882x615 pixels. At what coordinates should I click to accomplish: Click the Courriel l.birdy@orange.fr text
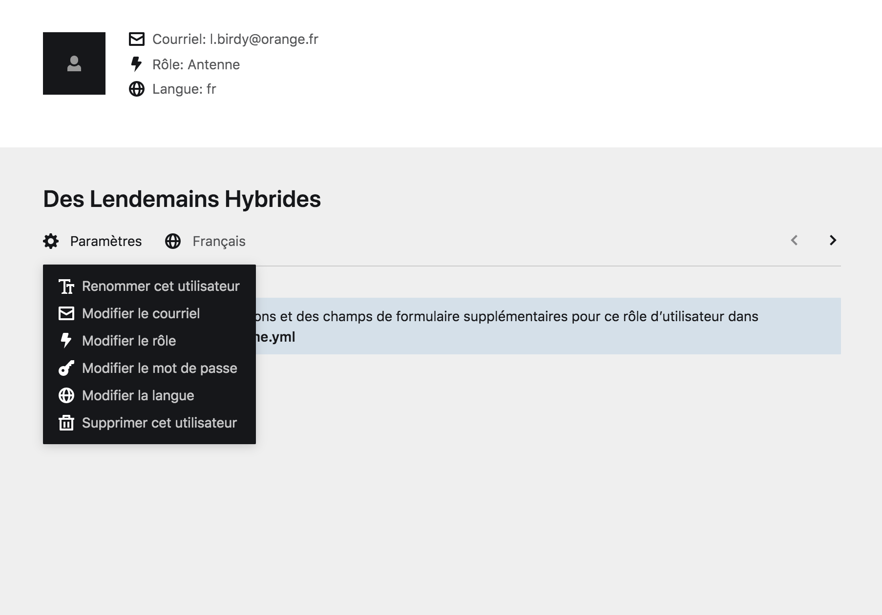[x=235, y=39]
